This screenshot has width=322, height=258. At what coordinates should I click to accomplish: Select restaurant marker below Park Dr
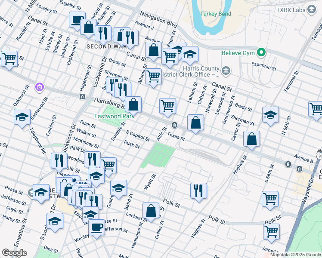[92, 160]
